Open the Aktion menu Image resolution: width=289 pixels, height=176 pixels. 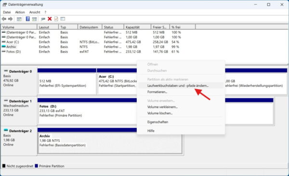tap(20, 12)
